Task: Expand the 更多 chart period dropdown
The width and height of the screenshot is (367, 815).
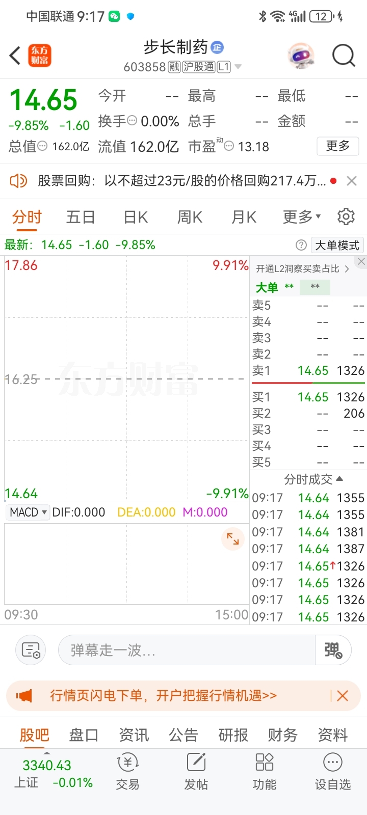Action: (x=302, y=217)
